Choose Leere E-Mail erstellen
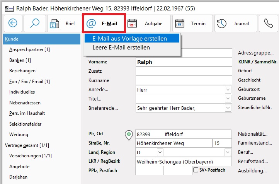Image resolution: width=279 pixels, height=184 pixels. point(121,48)
